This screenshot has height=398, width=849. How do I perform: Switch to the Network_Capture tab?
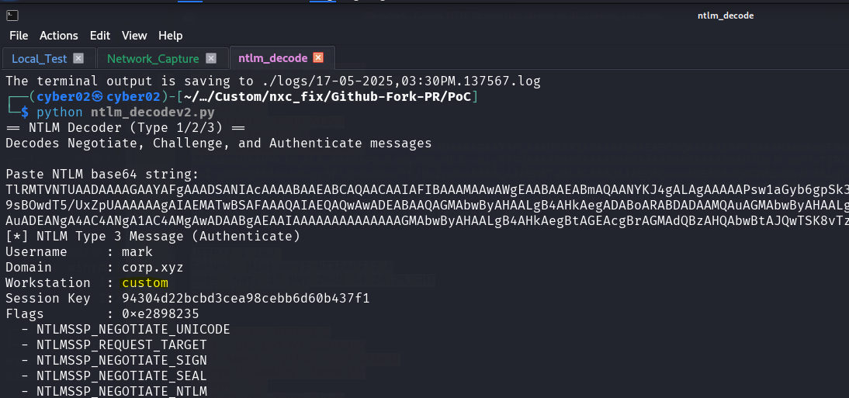[153, 58]
